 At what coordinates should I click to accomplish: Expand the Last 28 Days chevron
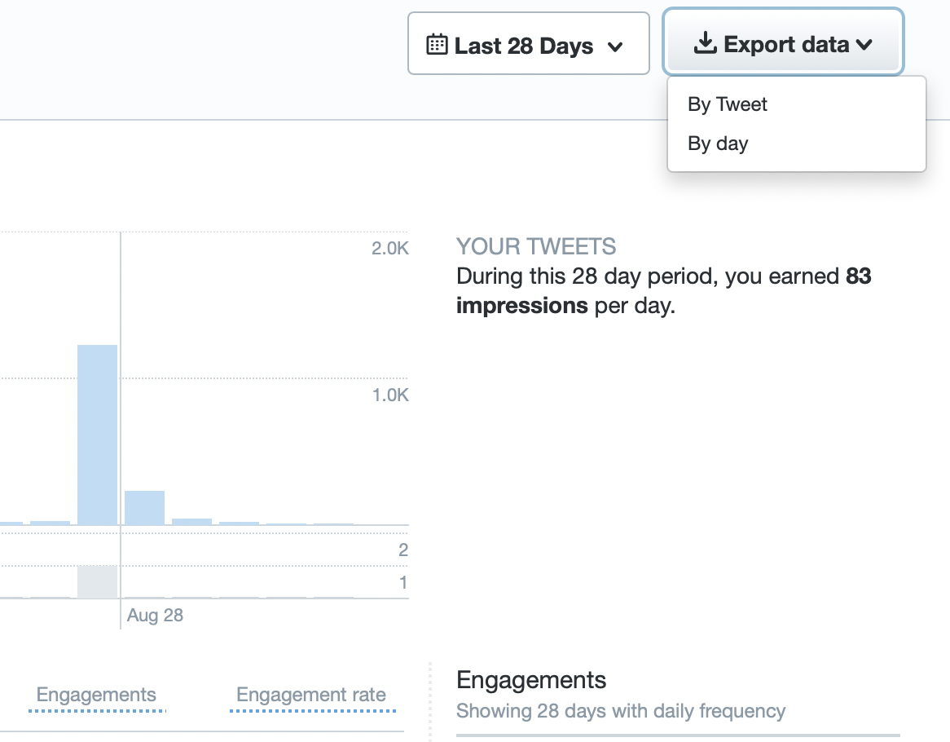coord(616,46)
